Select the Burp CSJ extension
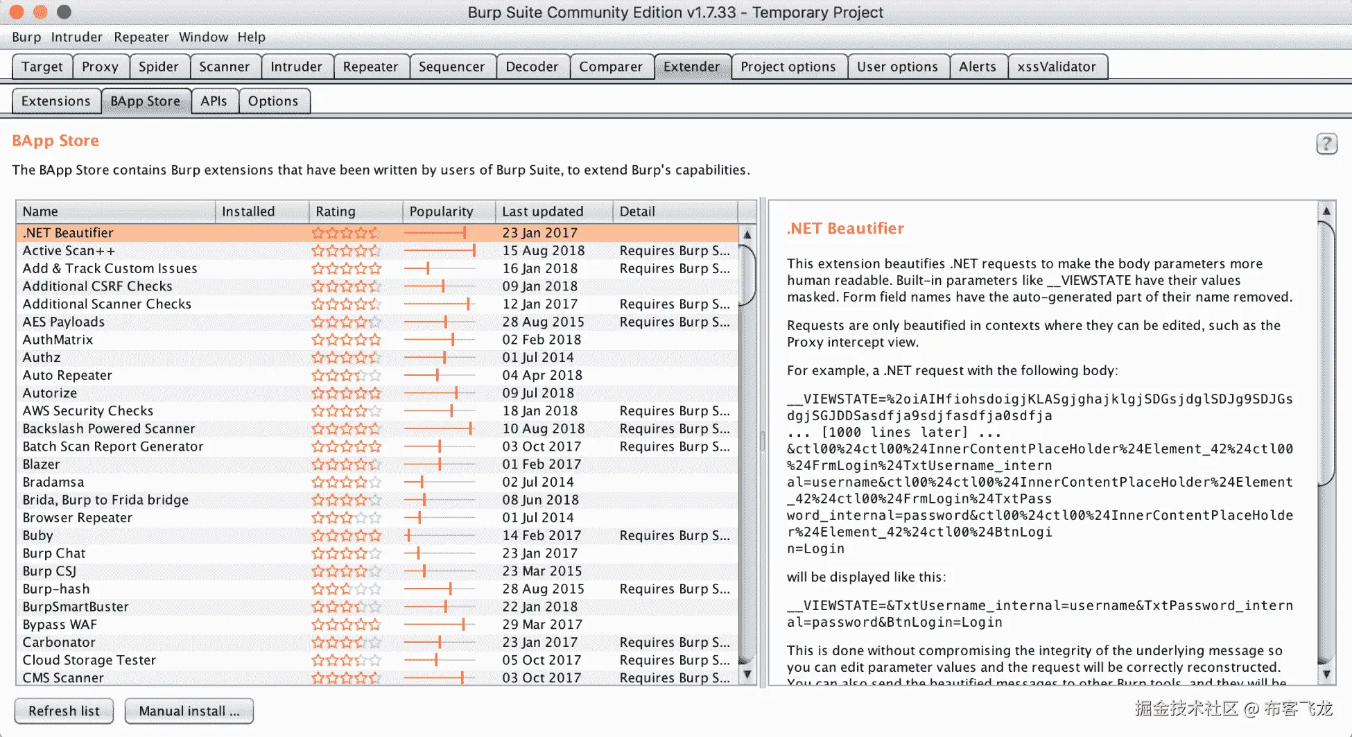The image size is (1352, 737). click(377, 571)
